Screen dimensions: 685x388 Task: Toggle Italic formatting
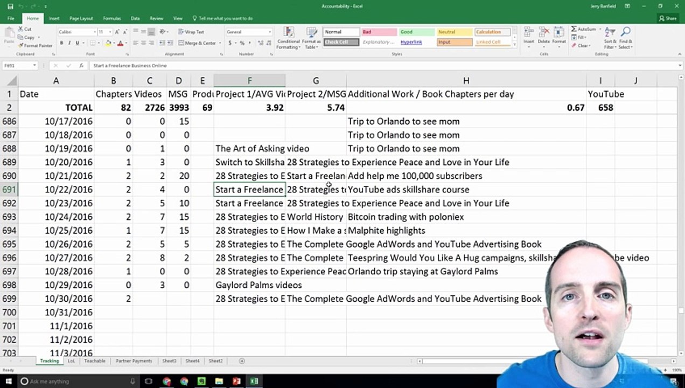(69, 43)
